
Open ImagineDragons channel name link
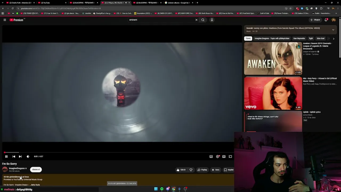[17, 168]
